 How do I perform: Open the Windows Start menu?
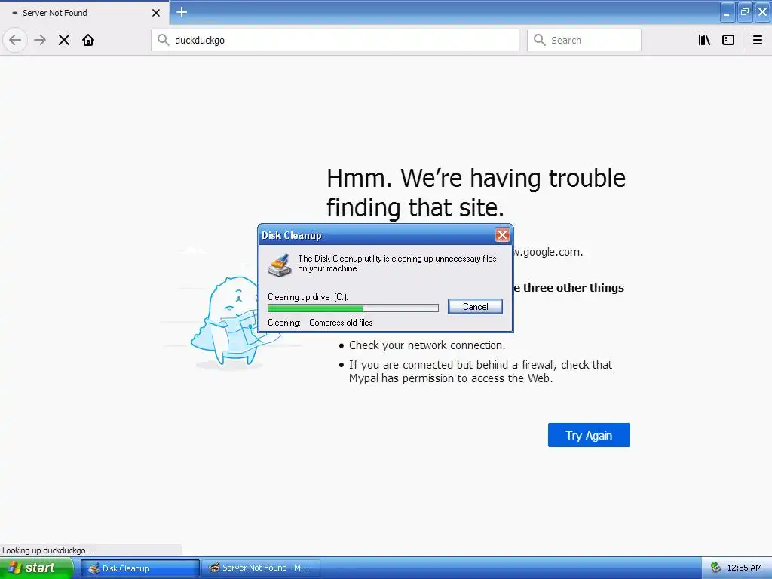point(35,568)
